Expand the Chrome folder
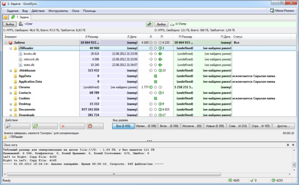This screenshot has width=299, height=185. [x=10, y=87]
